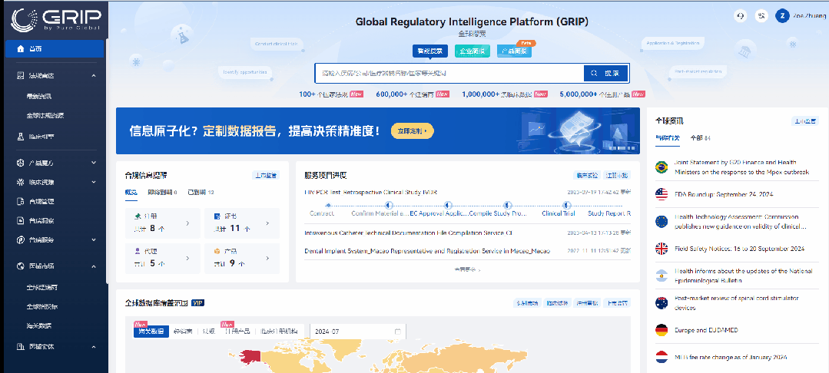This screenshot has height=373, width=829.
Task: Open the headset support icon in the header
Action: click(x=740, y=16)
